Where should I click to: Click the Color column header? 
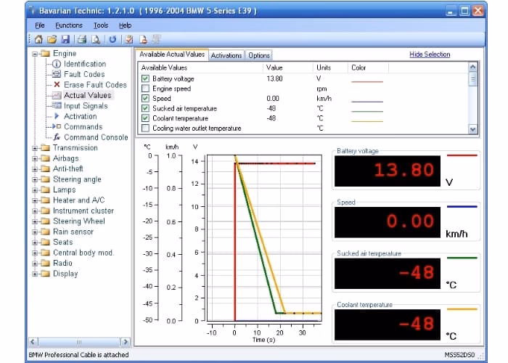(x=369, y=68)
